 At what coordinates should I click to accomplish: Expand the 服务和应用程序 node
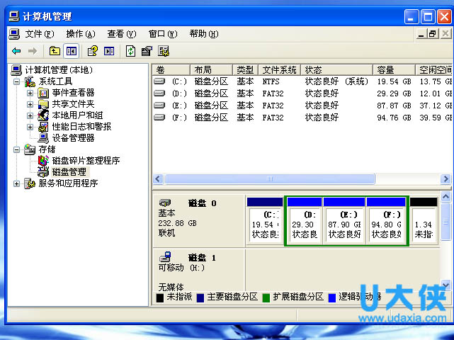pos(17,183)
